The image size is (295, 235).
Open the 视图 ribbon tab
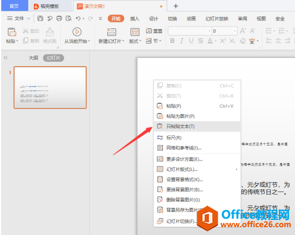pos(261,19)
